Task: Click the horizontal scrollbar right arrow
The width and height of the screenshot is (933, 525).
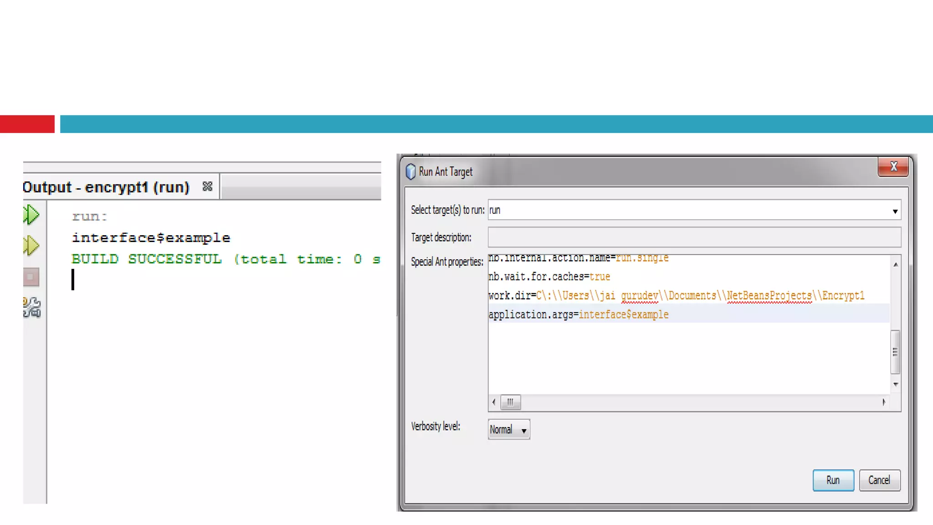Action: coord(884,402)
